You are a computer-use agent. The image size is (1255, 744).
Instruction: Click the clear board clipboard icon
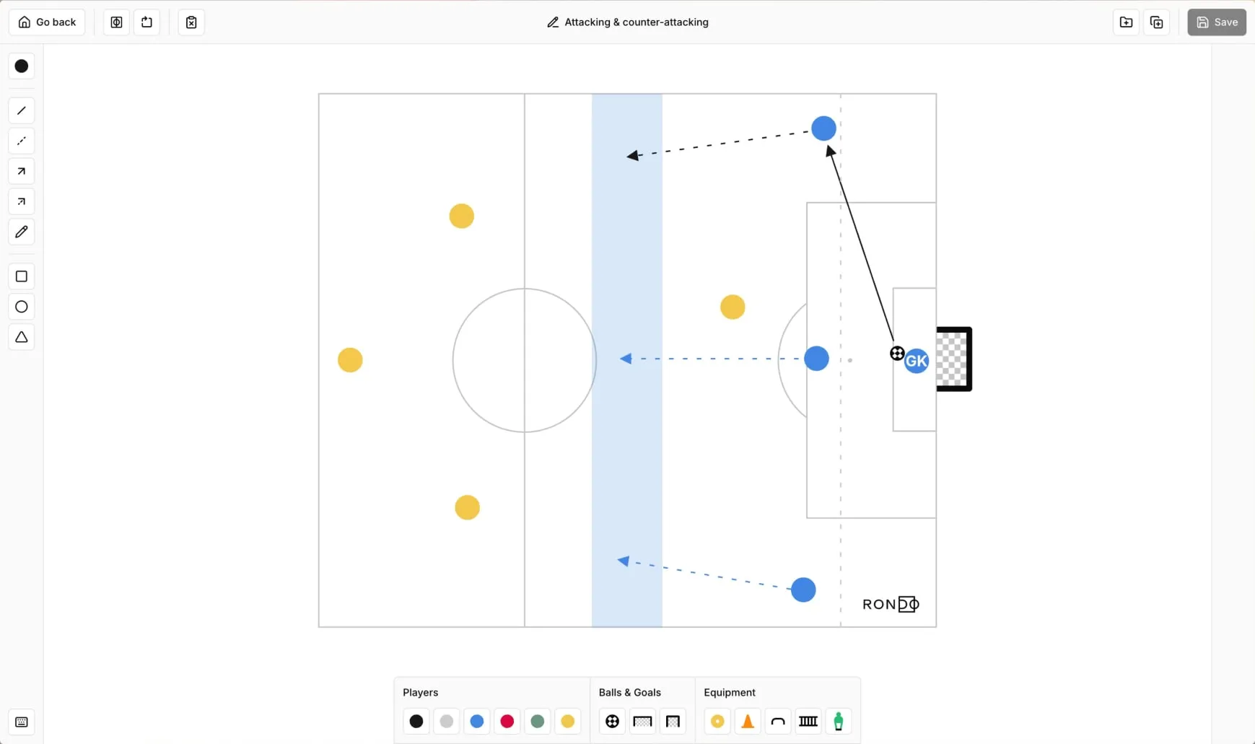(191, 22)
